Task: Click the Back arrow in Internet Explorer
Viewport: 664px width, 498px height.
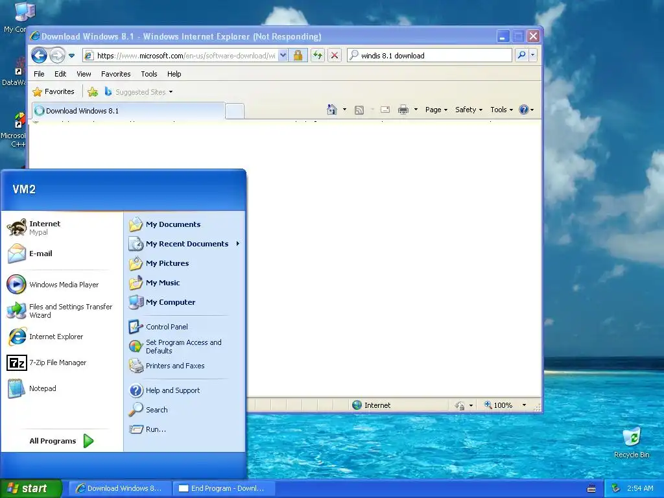Action: [x=39, y=55]
